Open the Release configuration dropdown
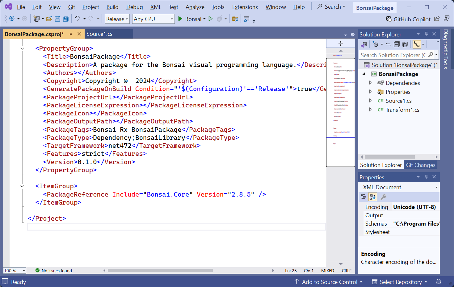The height and width of the screenshot is (287, 454). (x=117, y=19)
